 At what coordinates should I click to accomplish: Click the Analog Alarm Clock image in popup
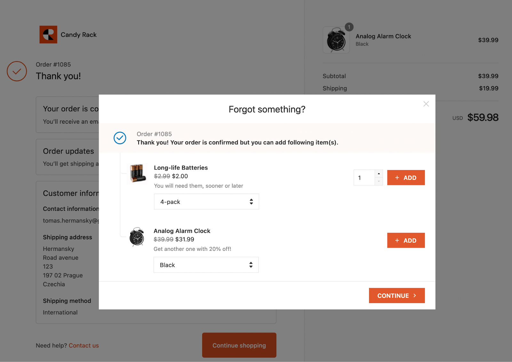pyautogui.click(x=137, y=237)
